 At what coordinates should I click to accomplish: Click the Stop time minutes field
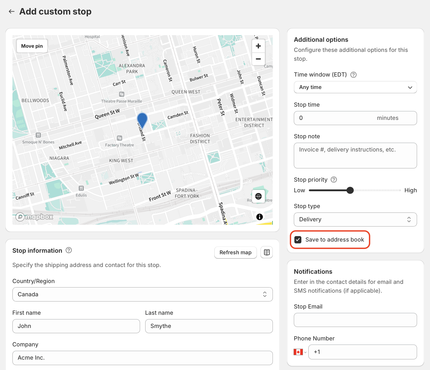pyautogui.click(x=355, y=118)
